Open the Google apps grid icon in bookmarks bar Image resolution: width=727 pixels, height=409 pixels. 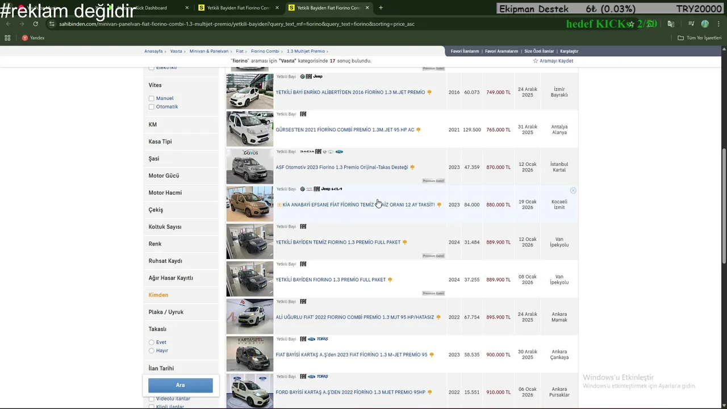tap(7, 38)
